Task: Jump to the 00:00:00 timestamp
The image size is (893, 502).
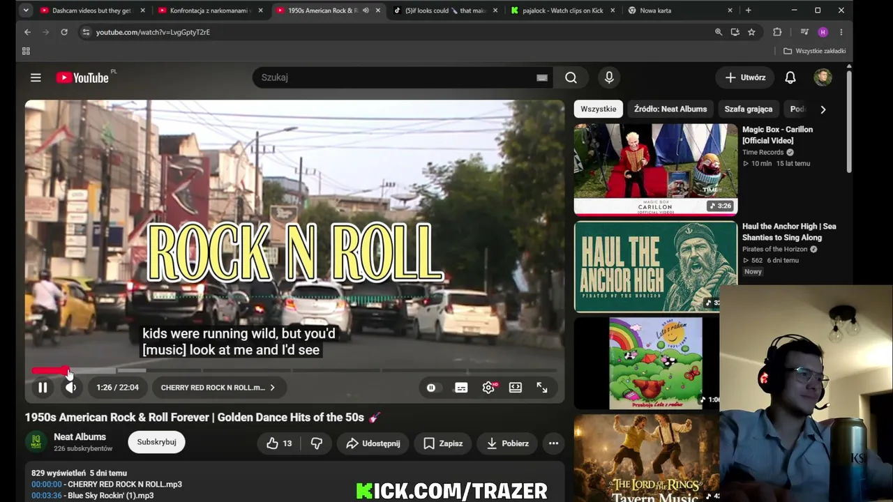Action: [x=47, y=484]
